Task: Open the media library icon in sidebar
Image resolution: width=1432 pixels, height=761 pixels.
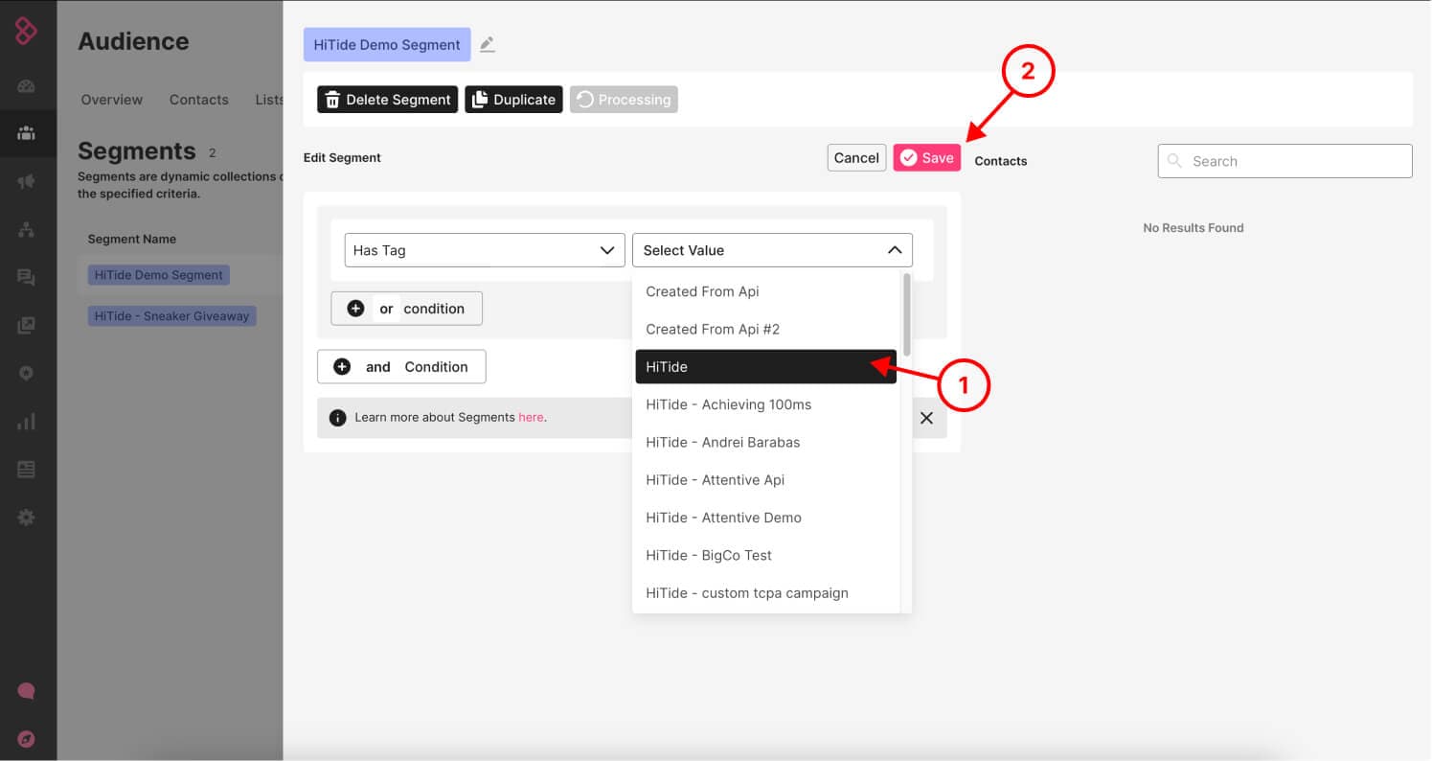Action: coord(27,326)
